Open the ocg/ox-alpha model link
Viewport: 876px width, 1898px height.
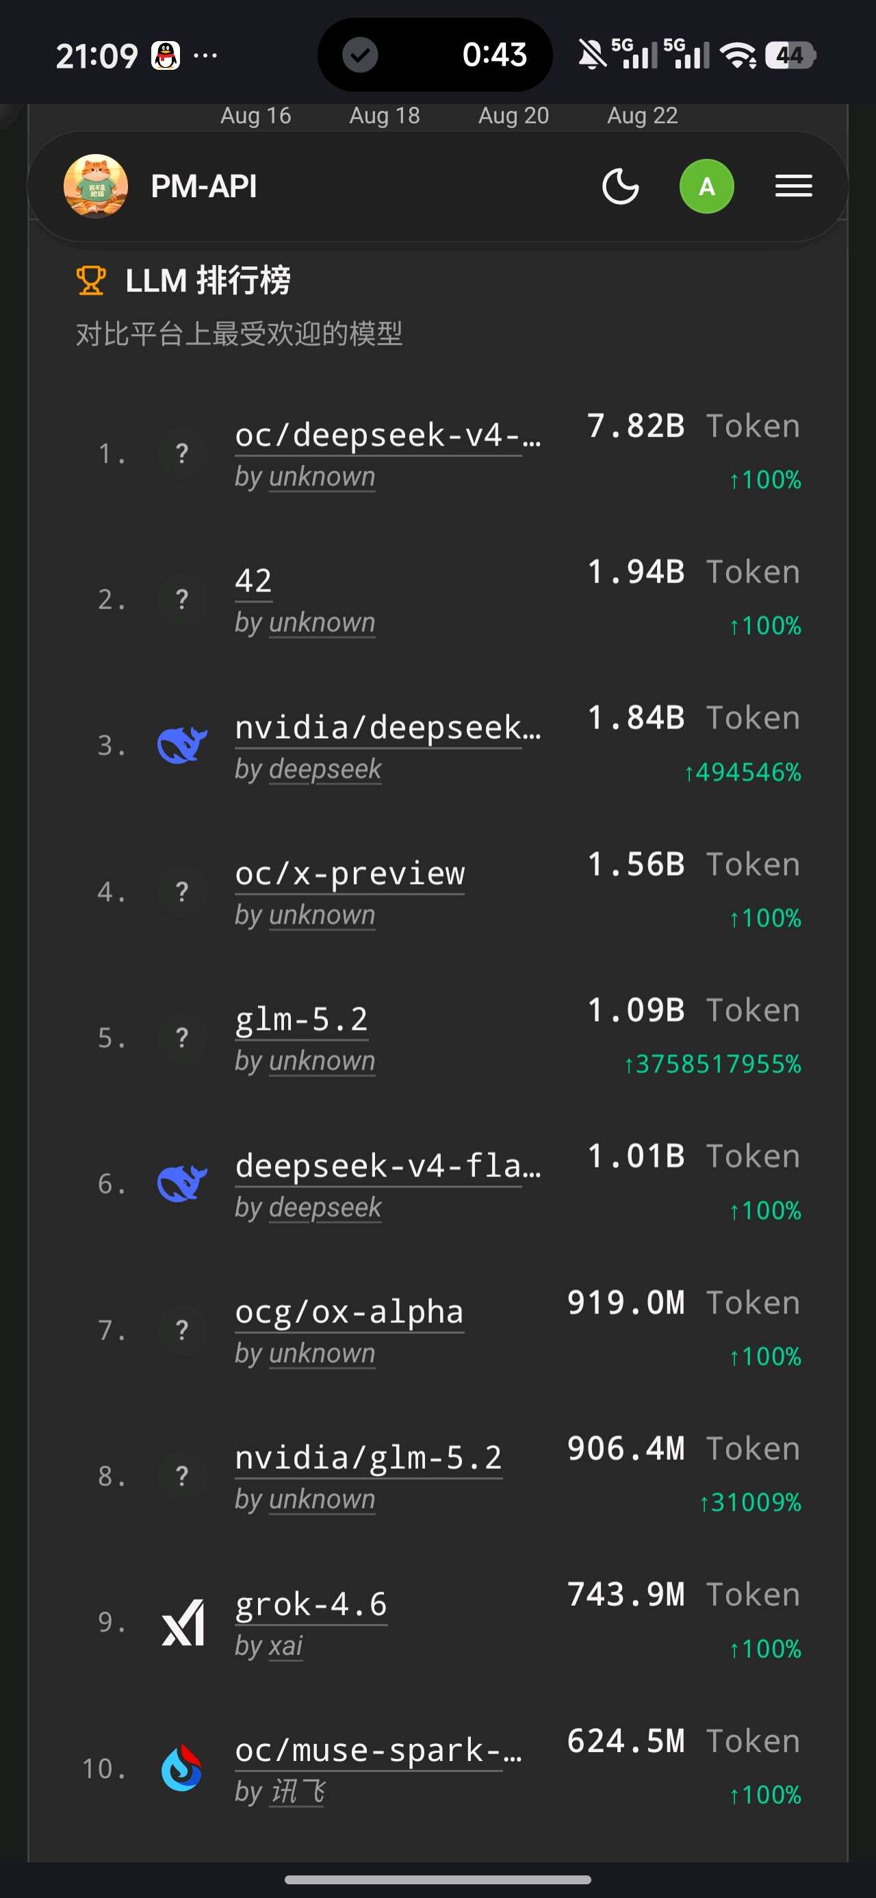(349, 1313)
